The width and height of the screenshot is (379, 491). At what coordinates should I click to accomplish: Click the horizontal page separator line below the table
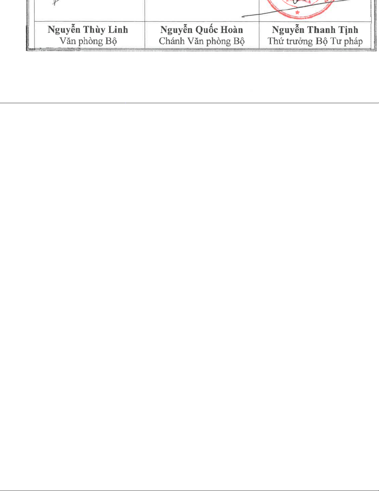click(x=189, y=103)
